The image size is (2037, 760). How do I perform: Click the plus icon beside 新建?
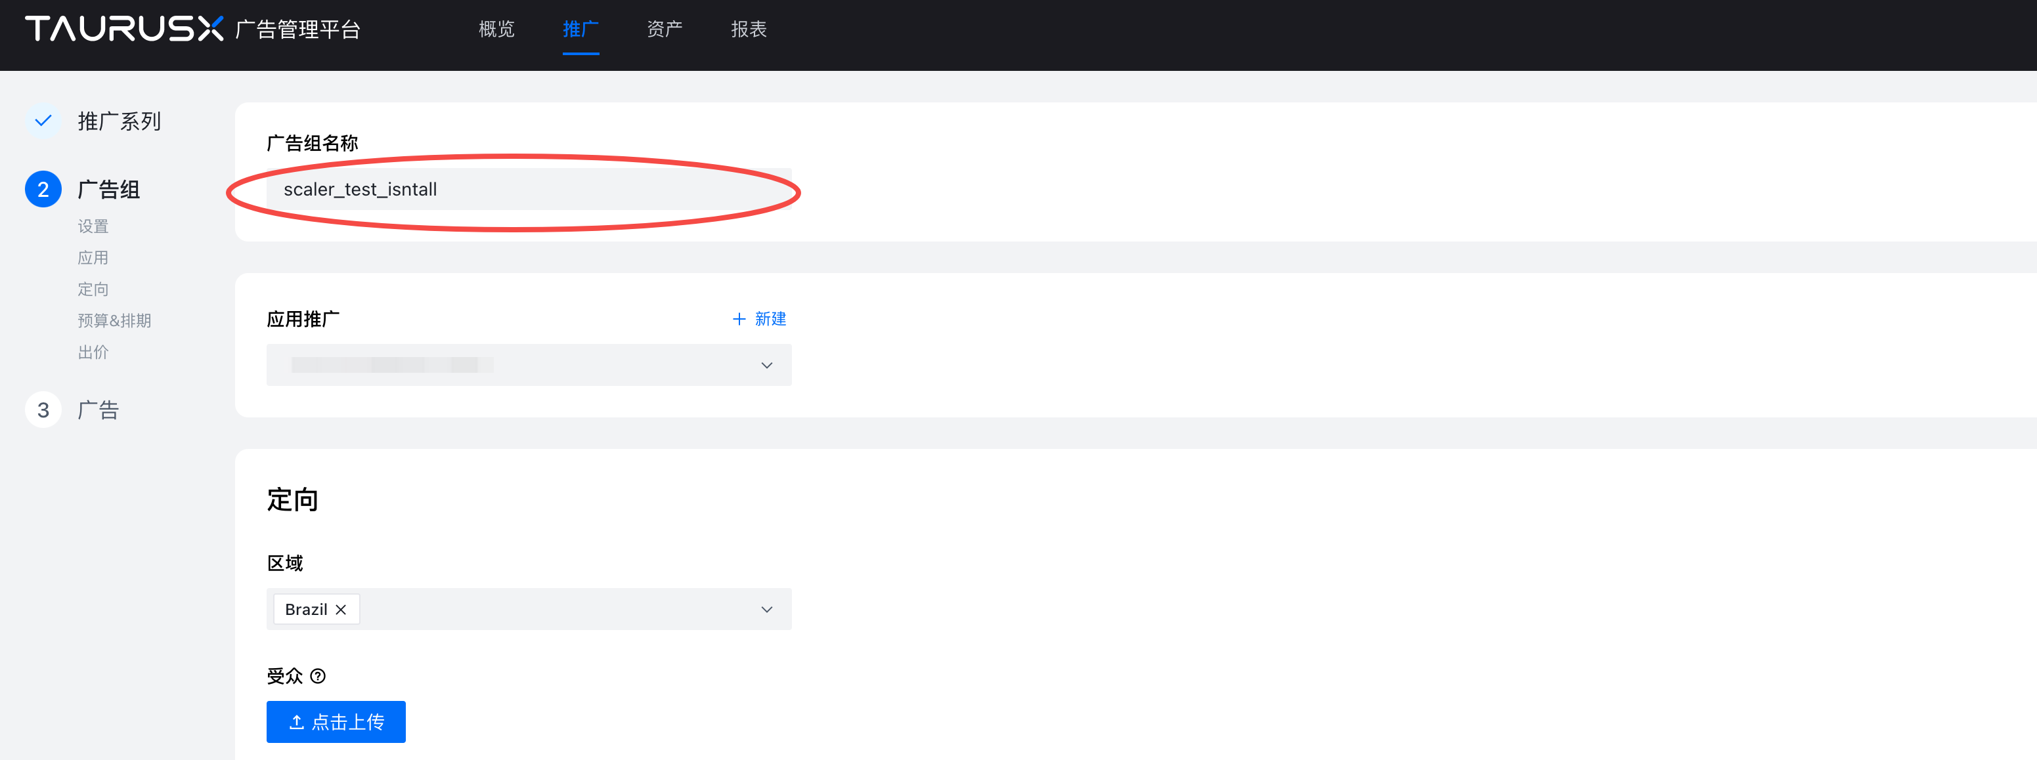(739, 319)
